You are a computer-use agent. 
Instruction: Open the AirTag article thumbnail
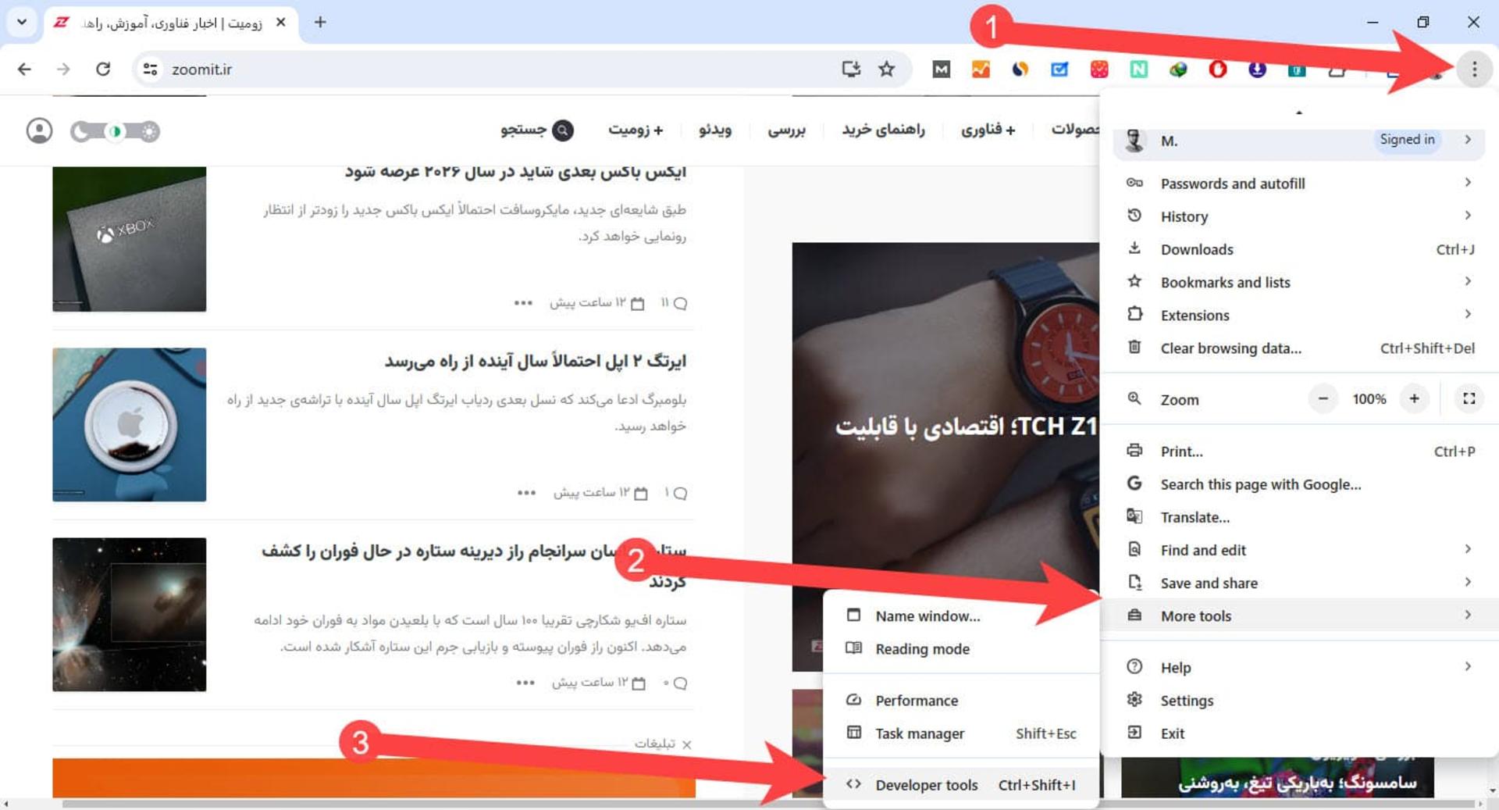tap(130, 424)
